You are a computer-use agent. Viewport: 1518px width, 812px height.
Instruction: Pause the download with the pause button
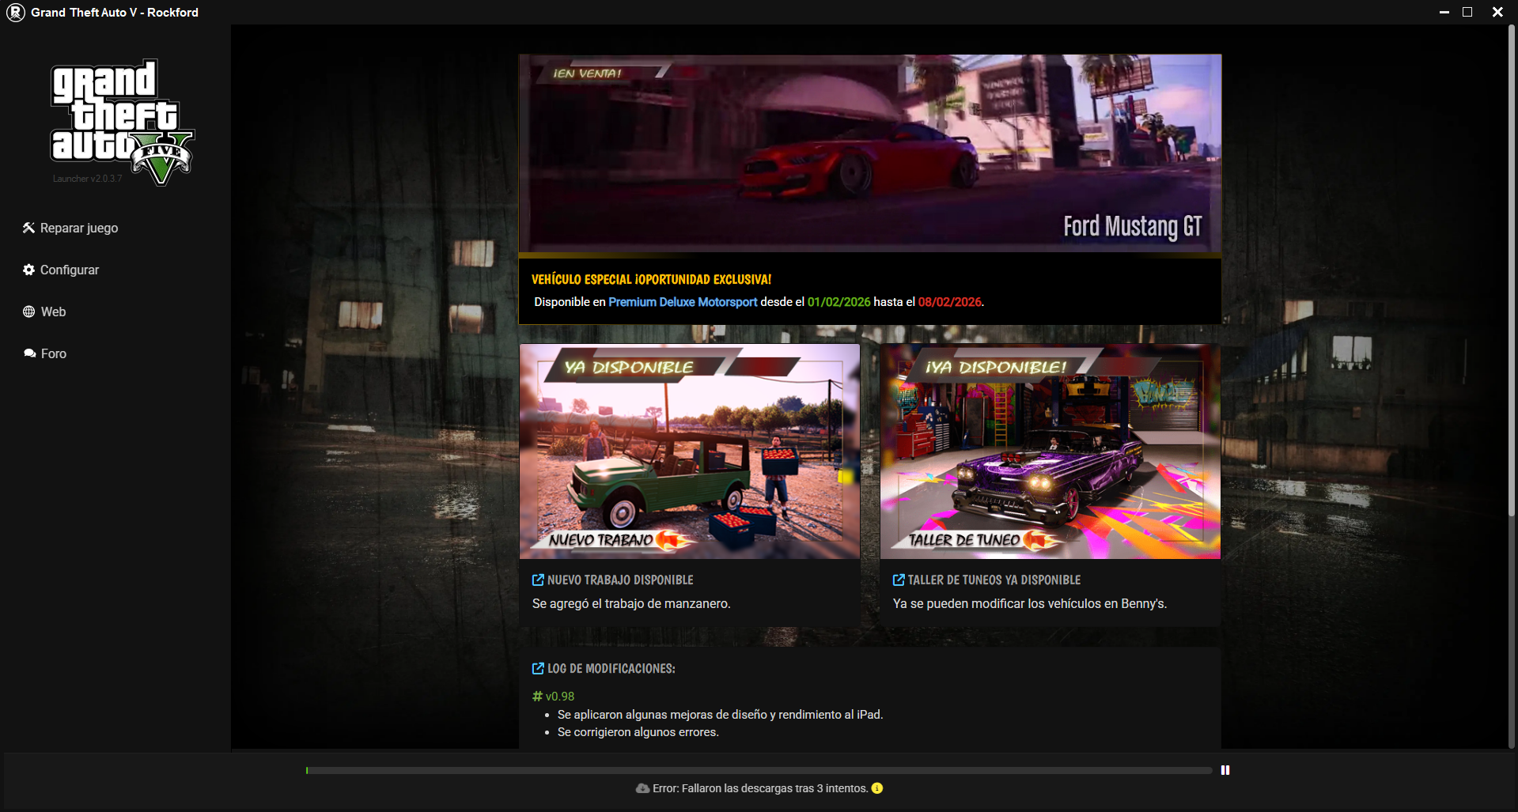click(x=1225, y=770)
